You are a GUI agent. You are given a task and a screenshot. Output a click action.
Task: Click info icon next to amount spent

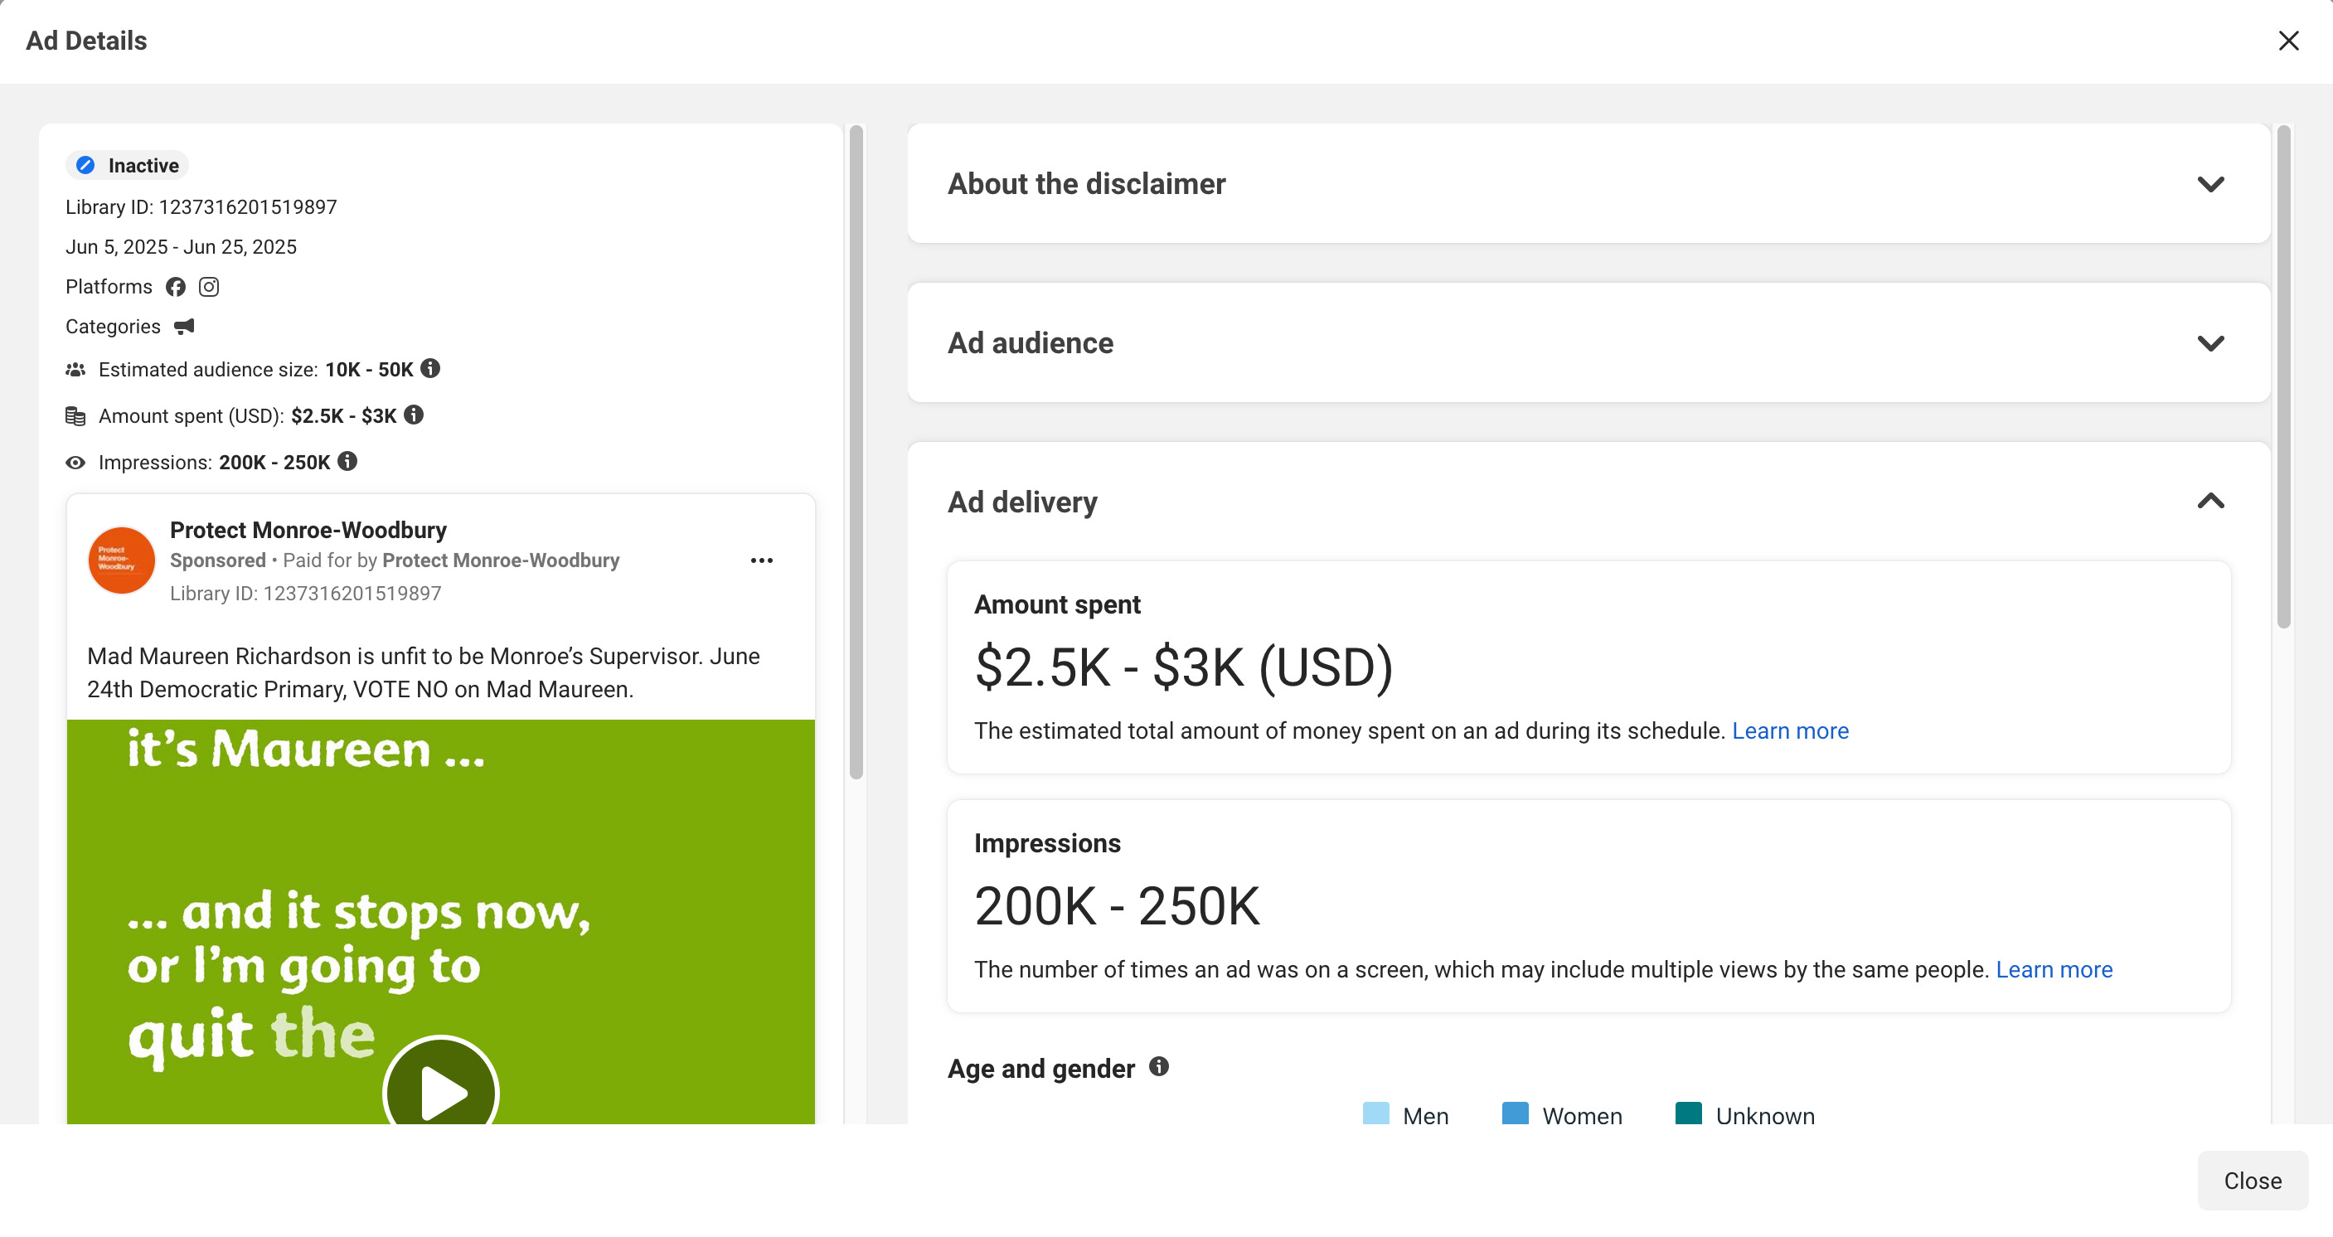[414, 415]
